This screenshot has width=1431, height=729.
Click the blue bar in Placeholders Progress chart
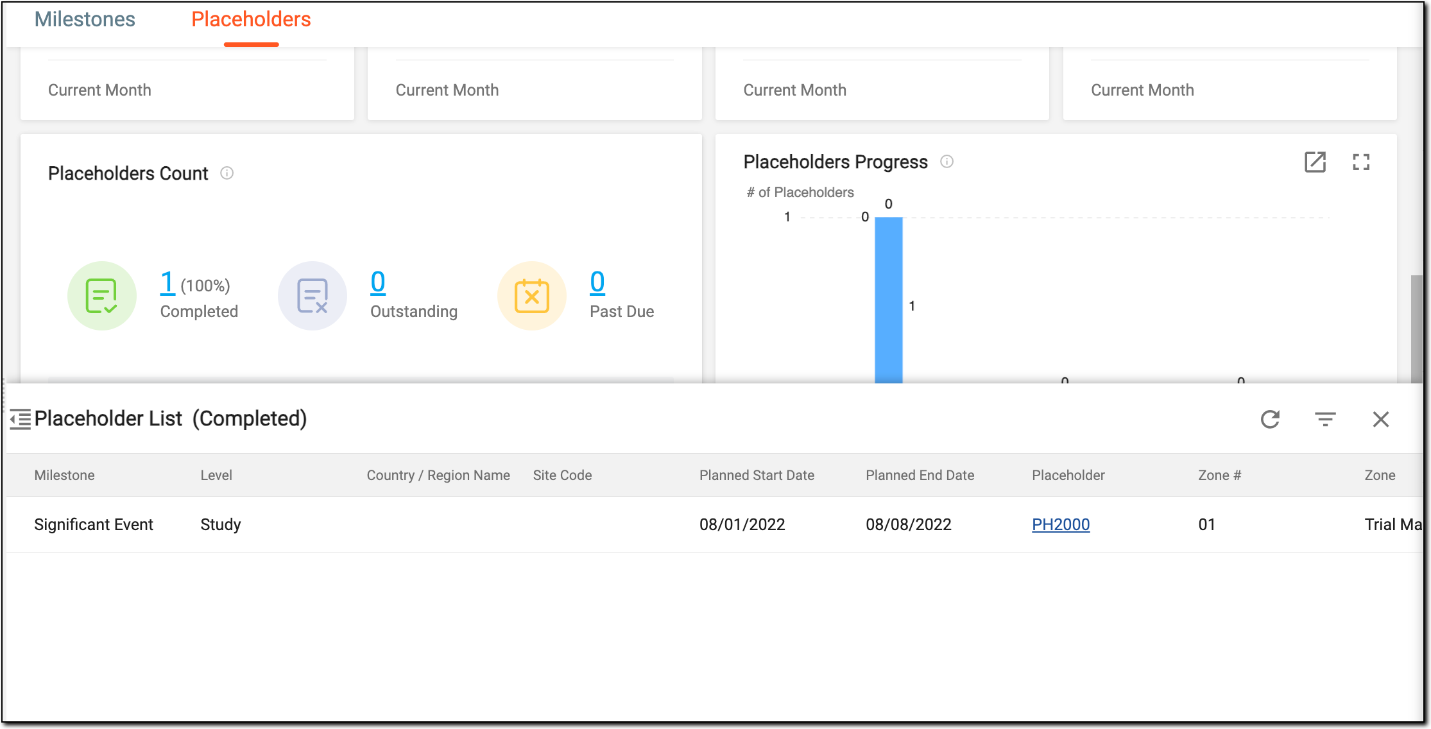point(889,300)
